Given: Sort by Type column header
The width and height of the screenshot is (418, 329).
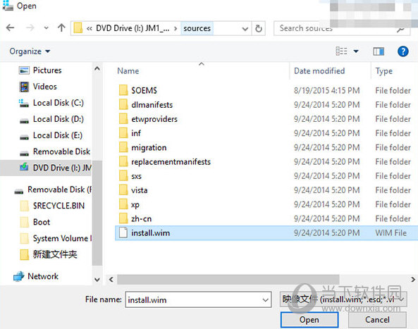Looking at the screenshot, I should [x=384, y=71].
